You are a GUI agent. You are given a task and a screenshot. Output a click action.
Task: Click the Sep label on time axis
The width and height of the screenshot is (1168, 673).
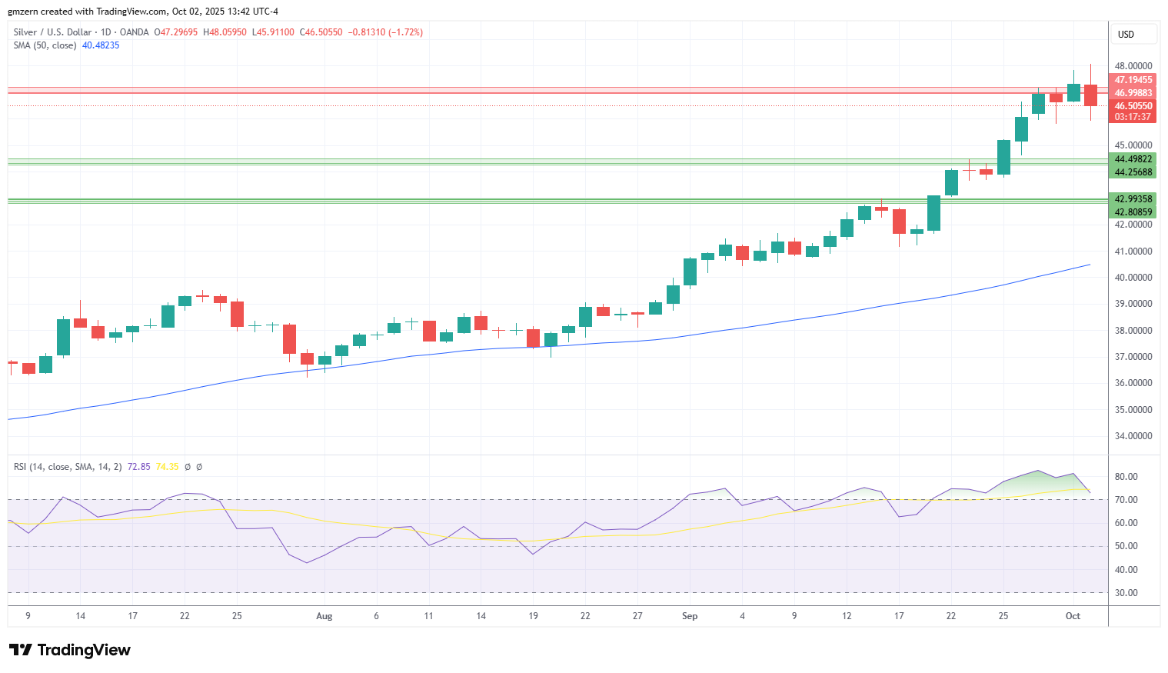pos(690,616)
